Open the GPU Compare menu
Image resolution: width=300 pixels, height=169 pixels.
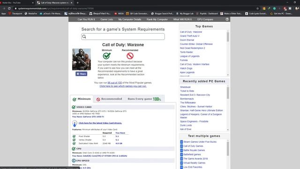tap(205, 19)
